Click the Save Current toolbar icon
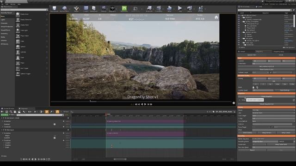 tap(55, 8)
